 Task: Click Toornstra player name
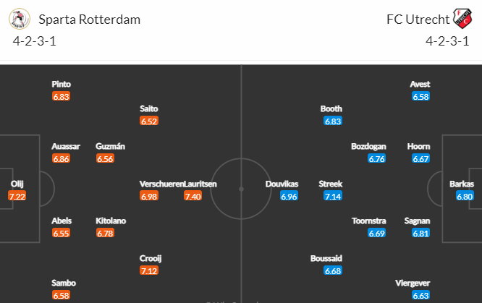369,221
